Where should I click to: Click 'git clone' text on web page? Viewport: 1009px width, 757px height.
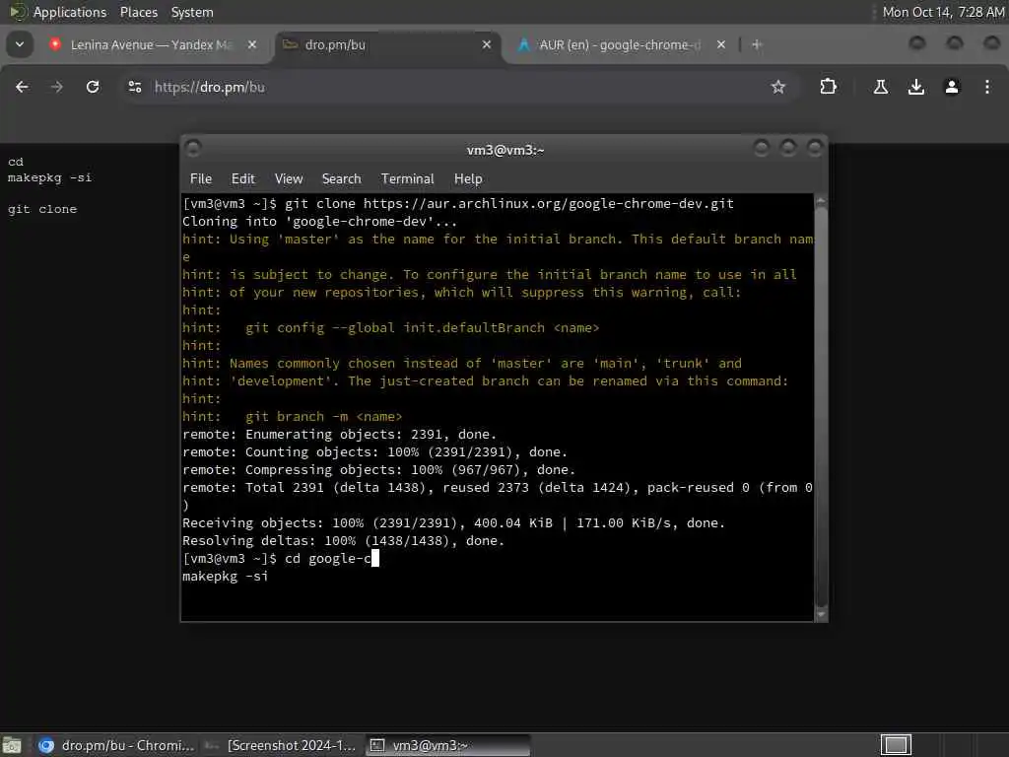pos(41,209)
